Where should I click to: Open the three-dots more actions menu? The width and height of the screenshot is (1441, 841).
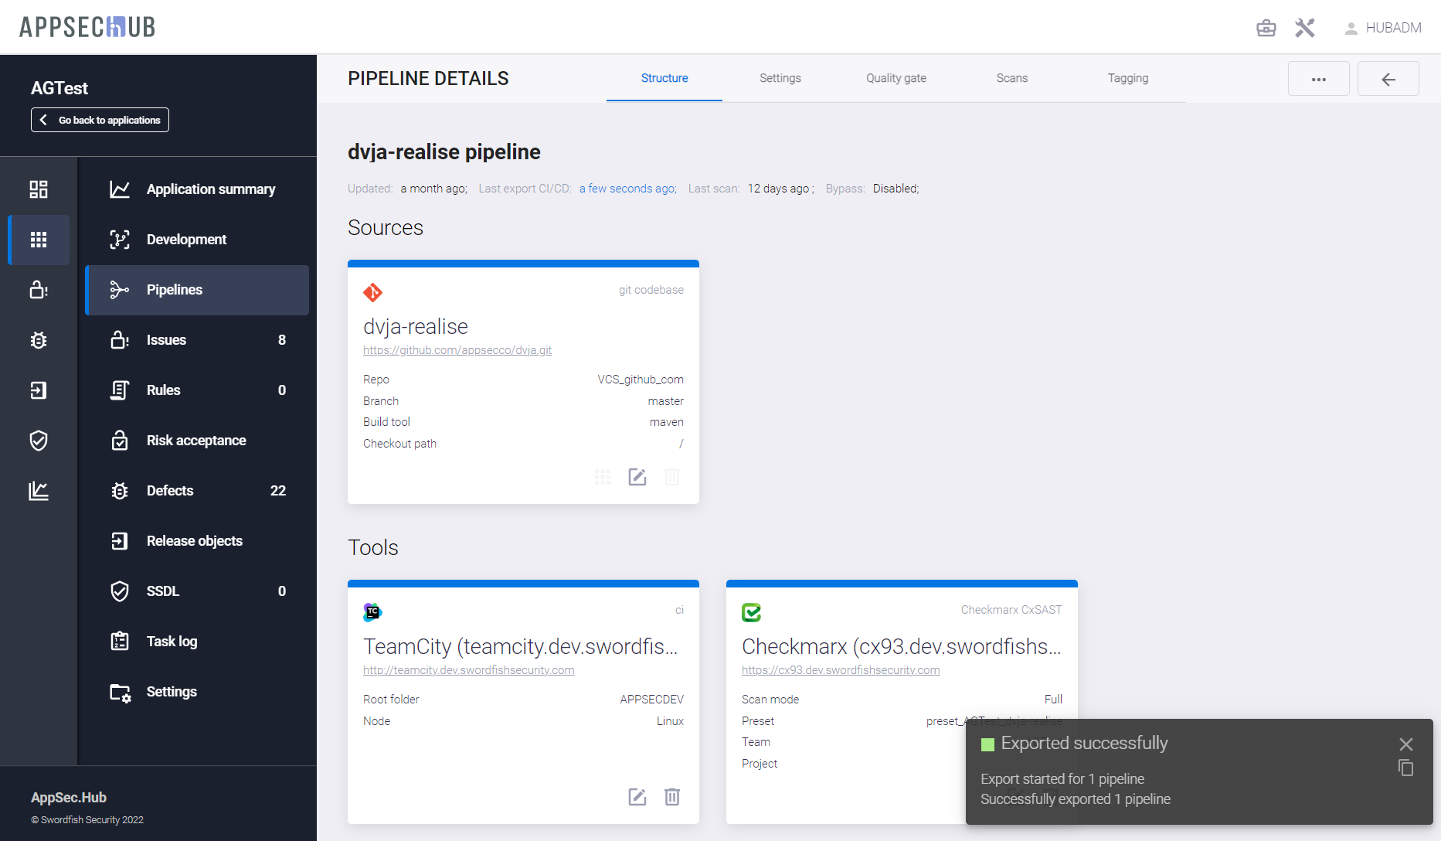1318,79
